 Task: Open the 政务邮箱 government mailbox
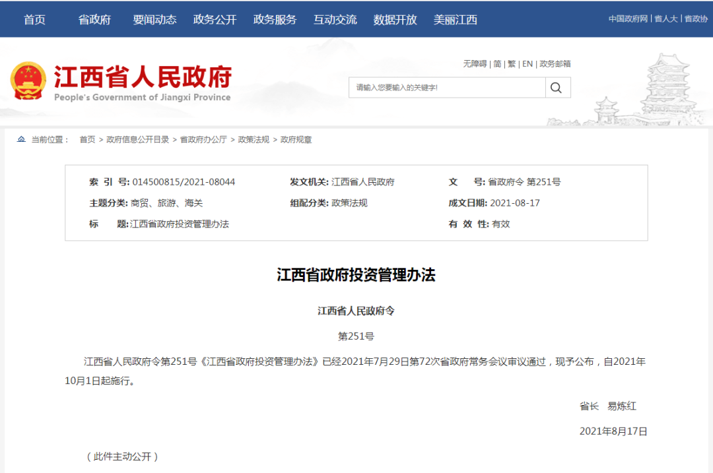point(555,63)
